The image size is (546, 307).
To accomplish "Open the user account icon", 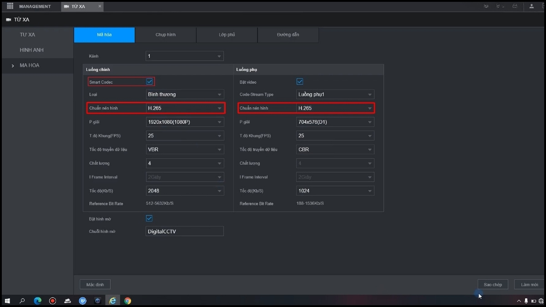I will point(531,6).
